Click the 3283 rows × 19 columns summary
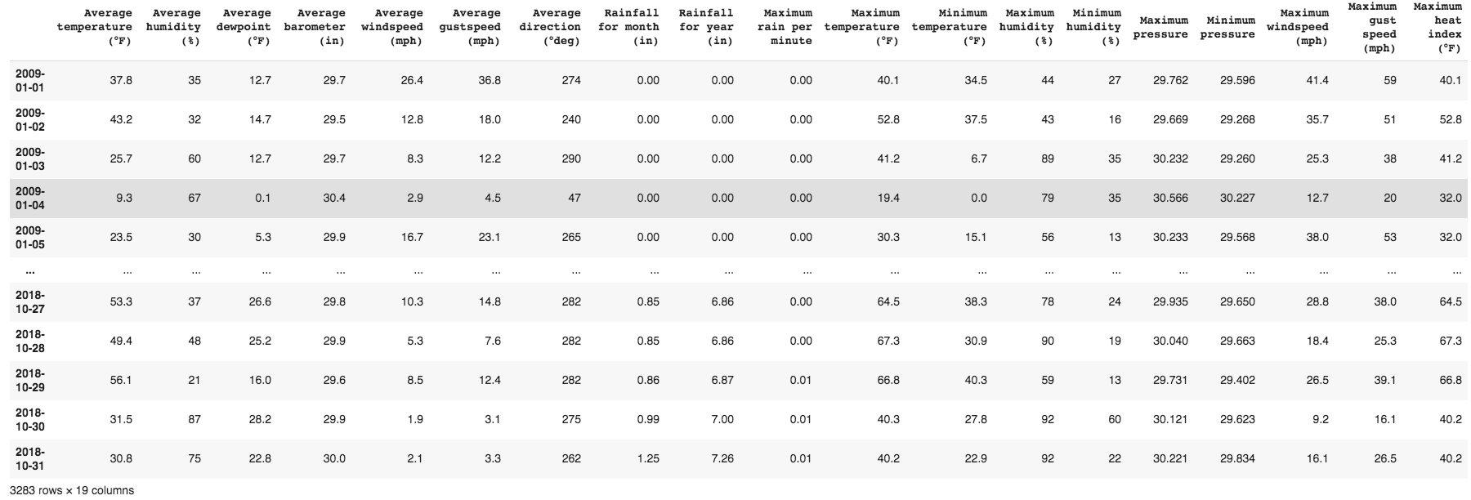The image size is (1471, 500). click(67, 490)
